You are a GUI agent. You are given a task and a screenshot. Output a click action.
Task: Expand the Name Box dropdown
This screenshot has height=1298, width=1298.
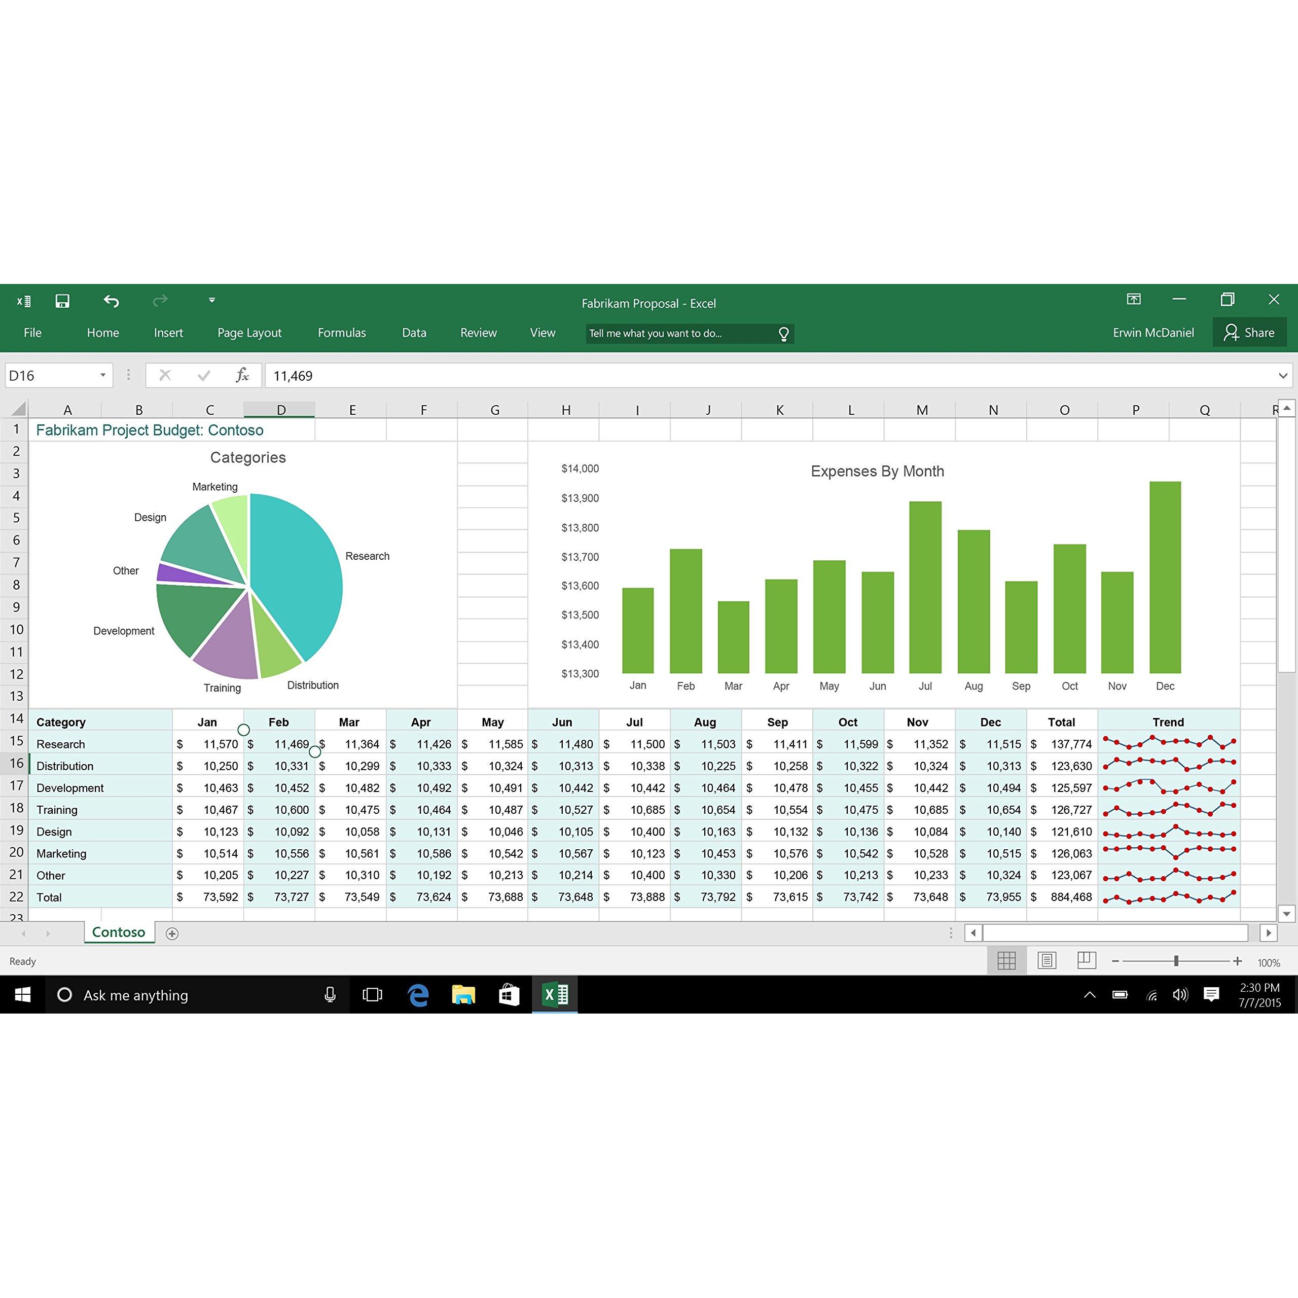point(103,376)
